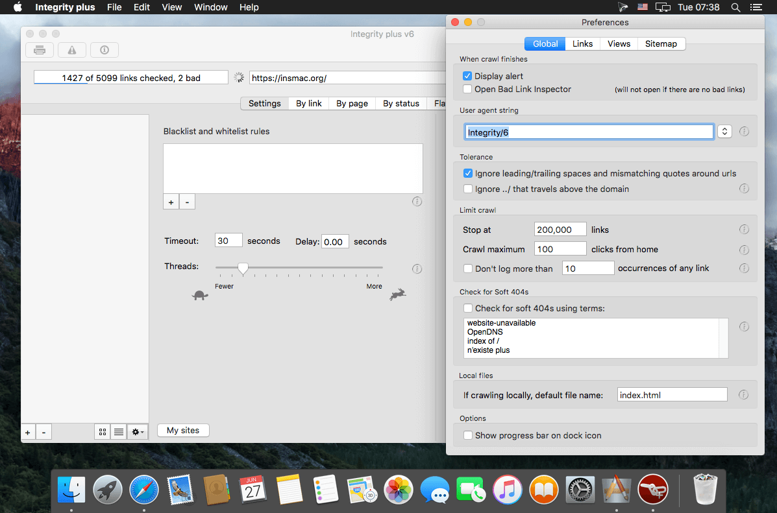Select the Settings tab
The width and height of the screenshot is (777, 513).
click(x=265, y=104)
